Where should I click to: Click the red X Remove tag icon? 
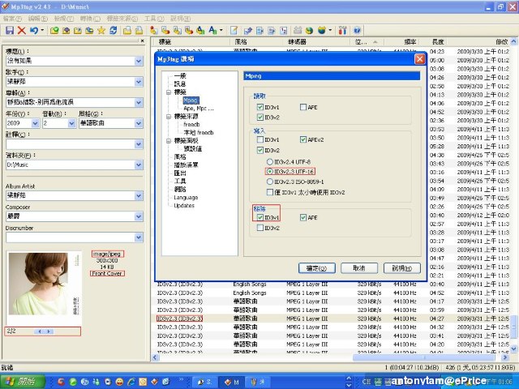point(22,31)
